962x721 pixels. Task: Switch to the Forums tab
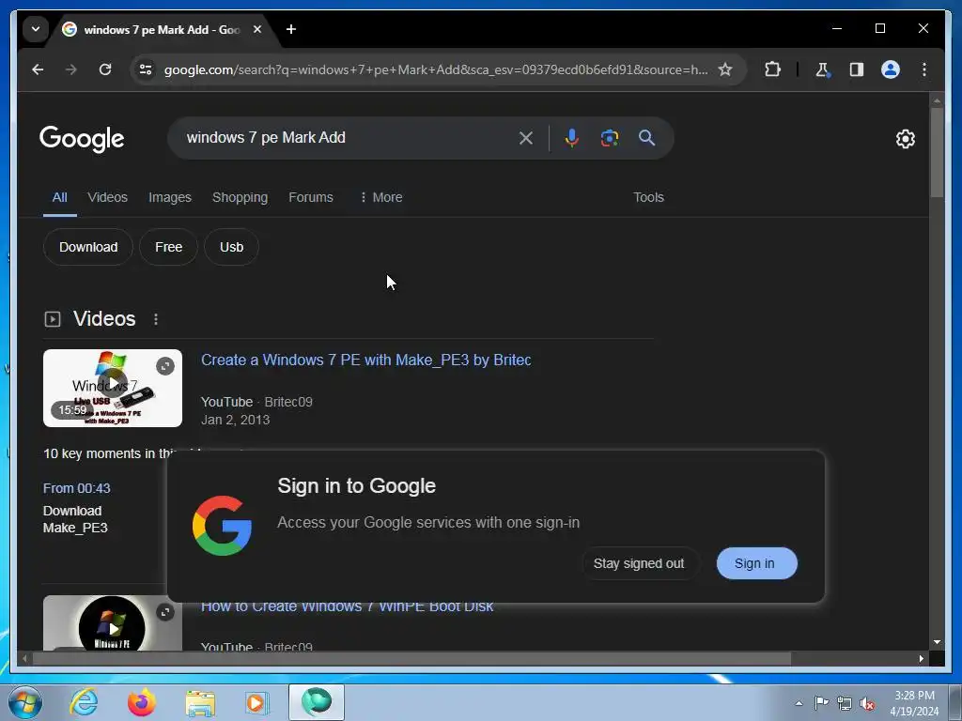coord(311,197)
